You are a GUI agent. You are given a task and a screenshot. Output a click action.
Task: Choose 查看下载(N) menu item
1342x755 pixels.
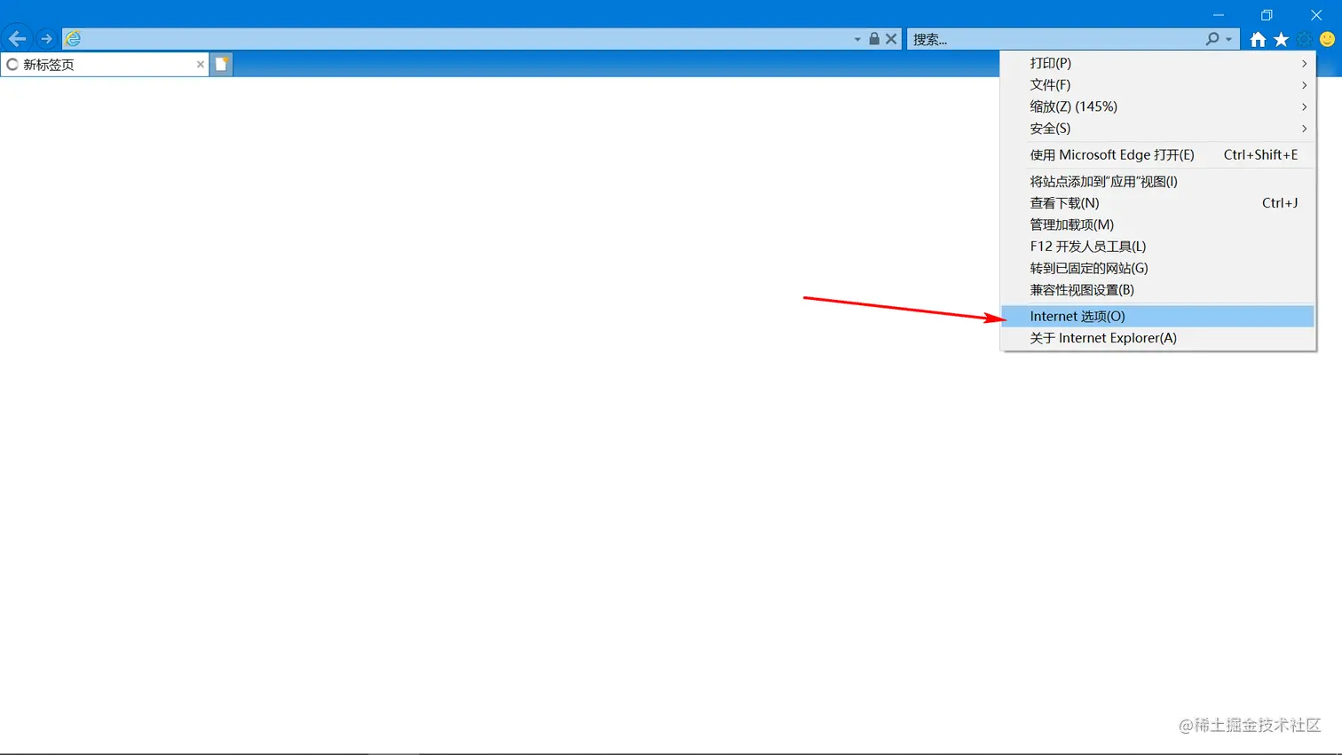1158,202
